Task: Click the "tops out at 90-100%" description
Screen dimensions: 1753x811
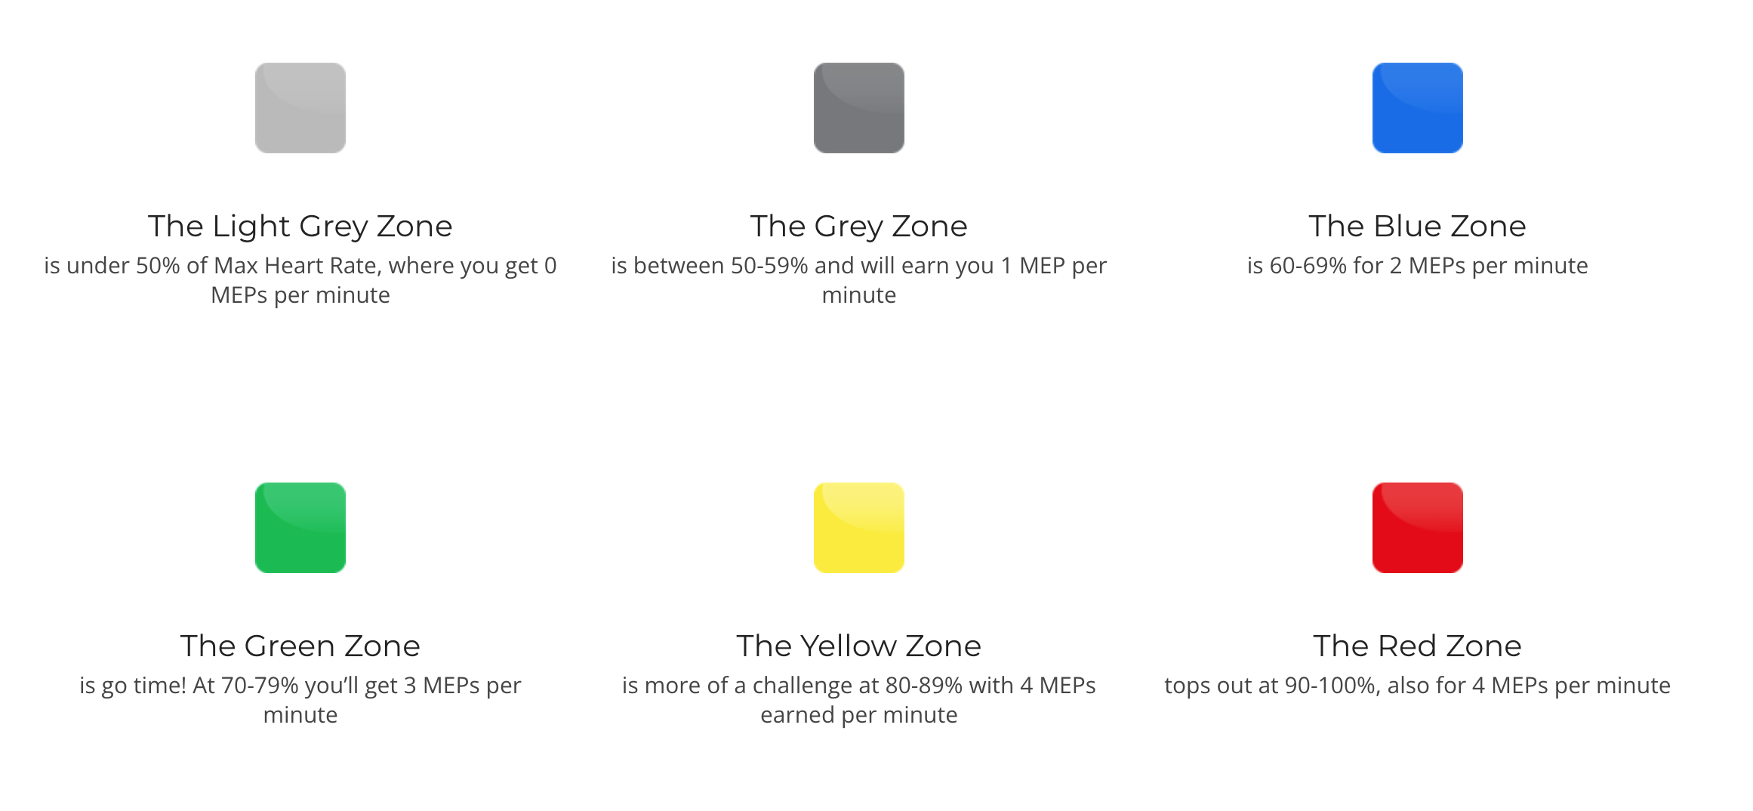Action: coord(1417,686)
